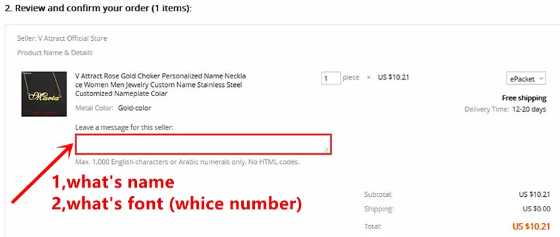Viewport: 560px width, 237px height.
Task: Select the Gold-color metal color value
Action: 134,108
